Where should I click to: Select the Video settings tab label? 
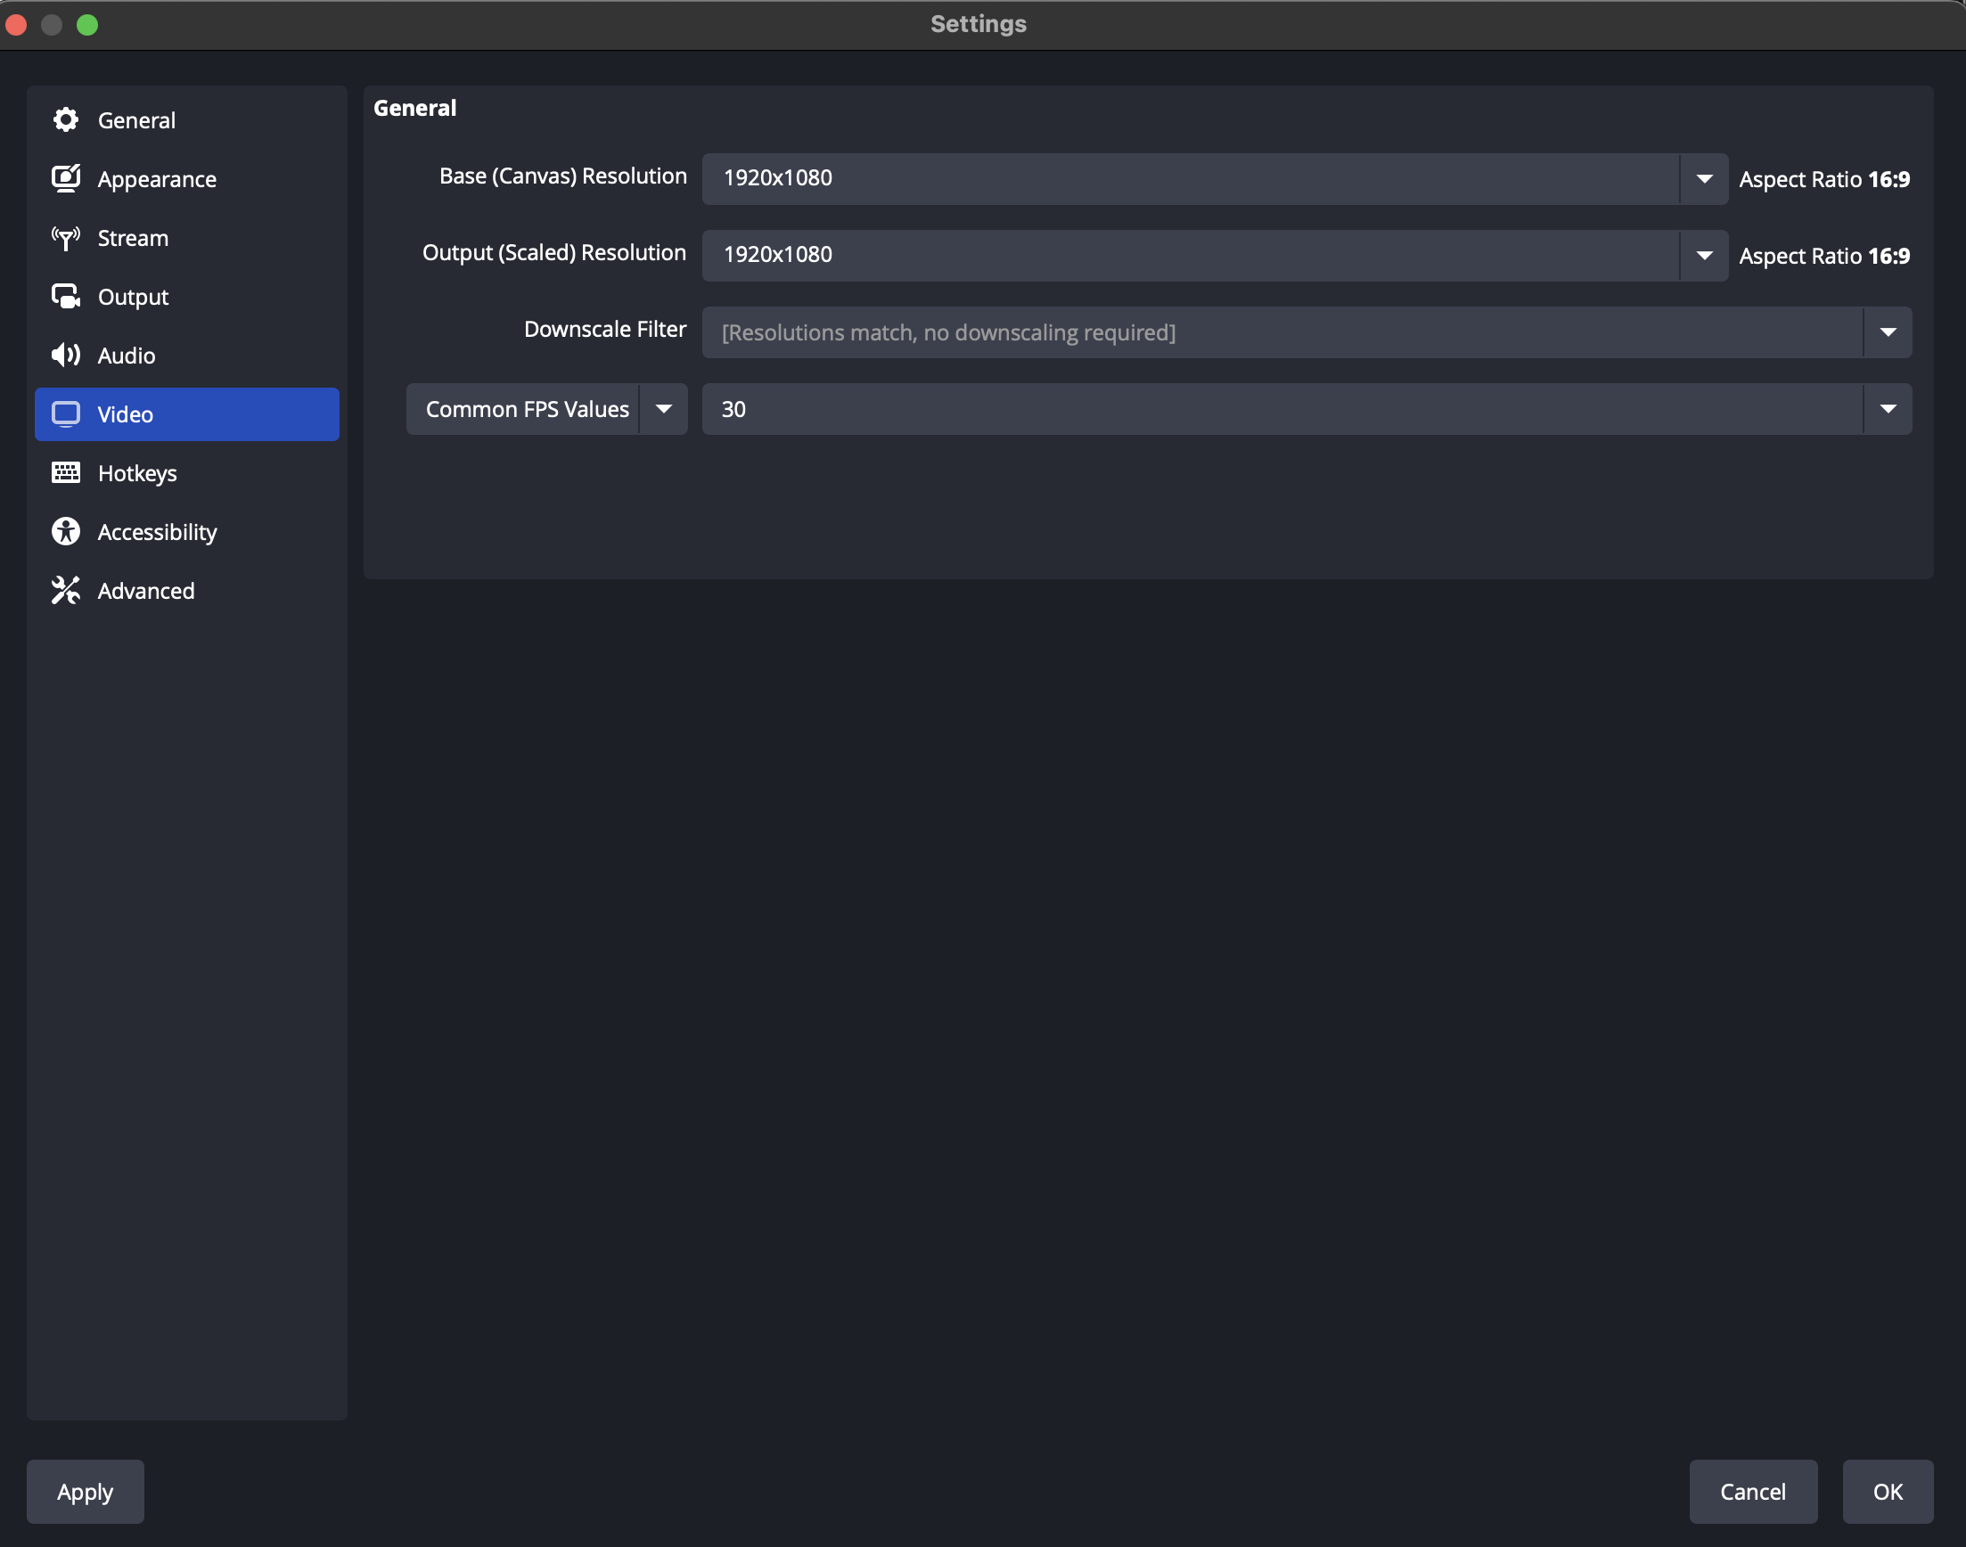pyautogui.click(x=125, y=415)
